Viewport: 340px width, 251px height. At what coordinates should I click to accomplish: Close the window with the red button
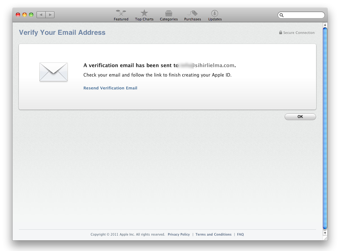(18, 15)
